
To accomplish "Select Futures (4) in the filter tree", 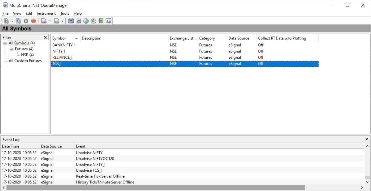I will 24,49.
